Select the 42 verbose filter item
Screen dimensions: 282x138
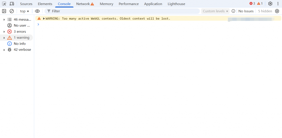22,50
